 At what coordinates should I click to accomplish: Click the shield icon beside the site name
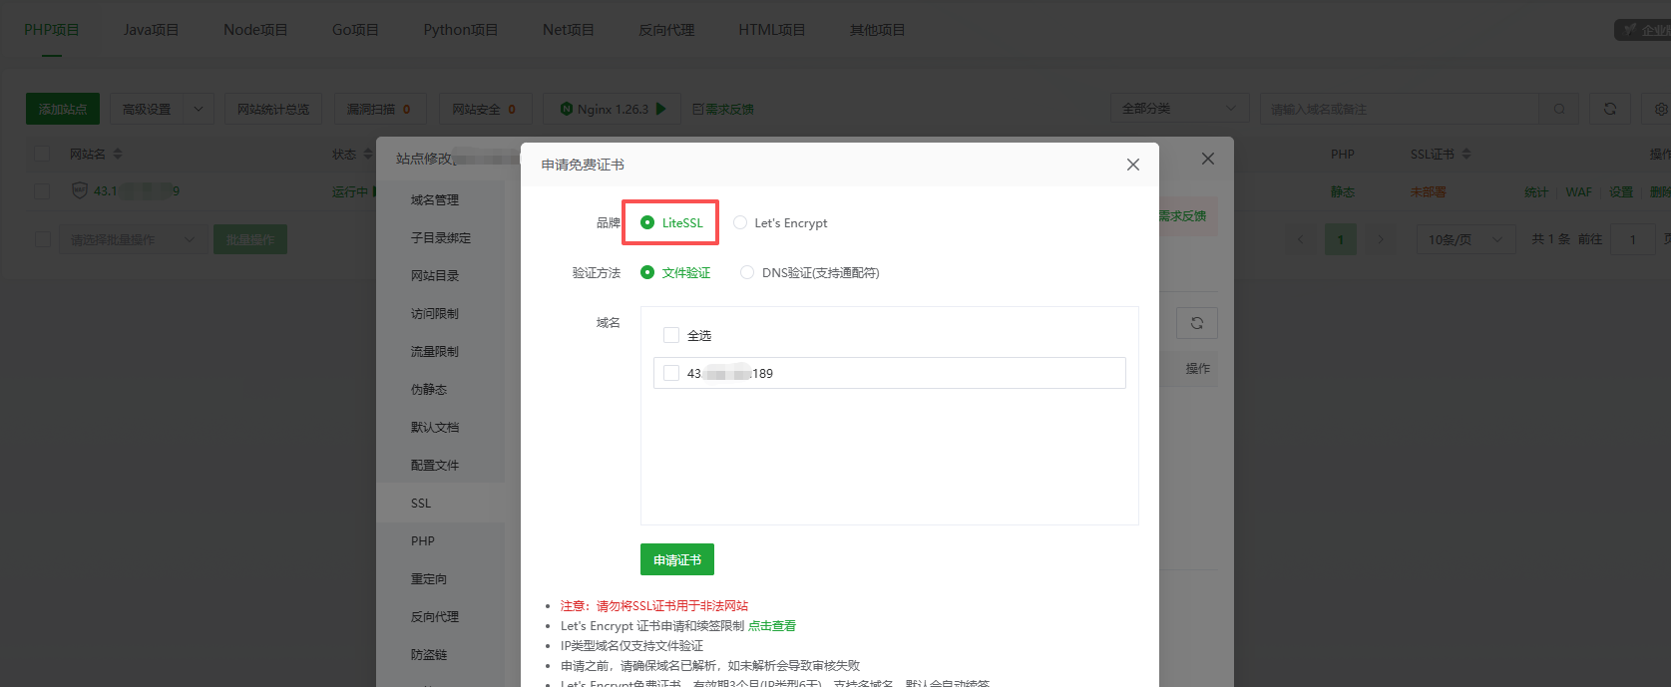coord(80,190)
